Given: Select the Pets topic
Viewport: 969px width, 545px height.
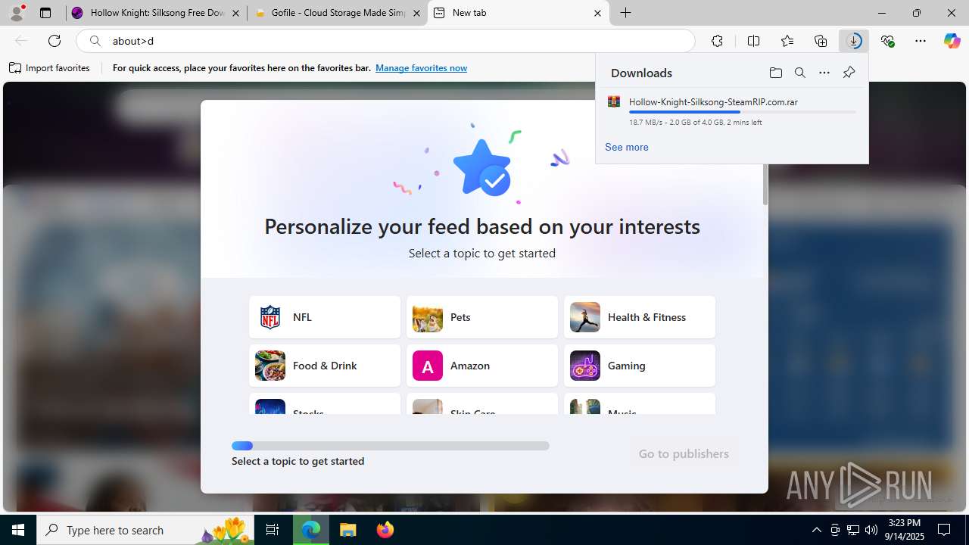Looking at the screenshot, I should point(482,317).
